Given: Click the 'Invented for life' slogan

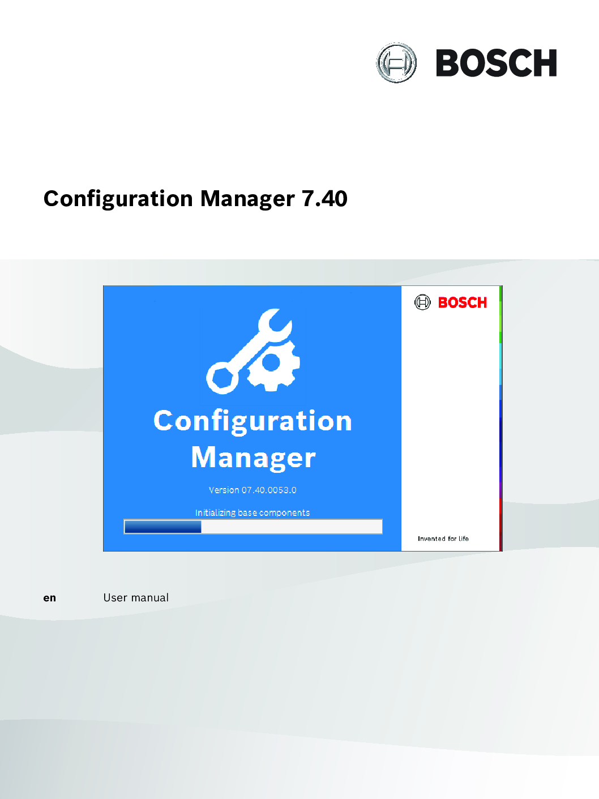Looking at the screenshot, I should (x=443, y=539).
